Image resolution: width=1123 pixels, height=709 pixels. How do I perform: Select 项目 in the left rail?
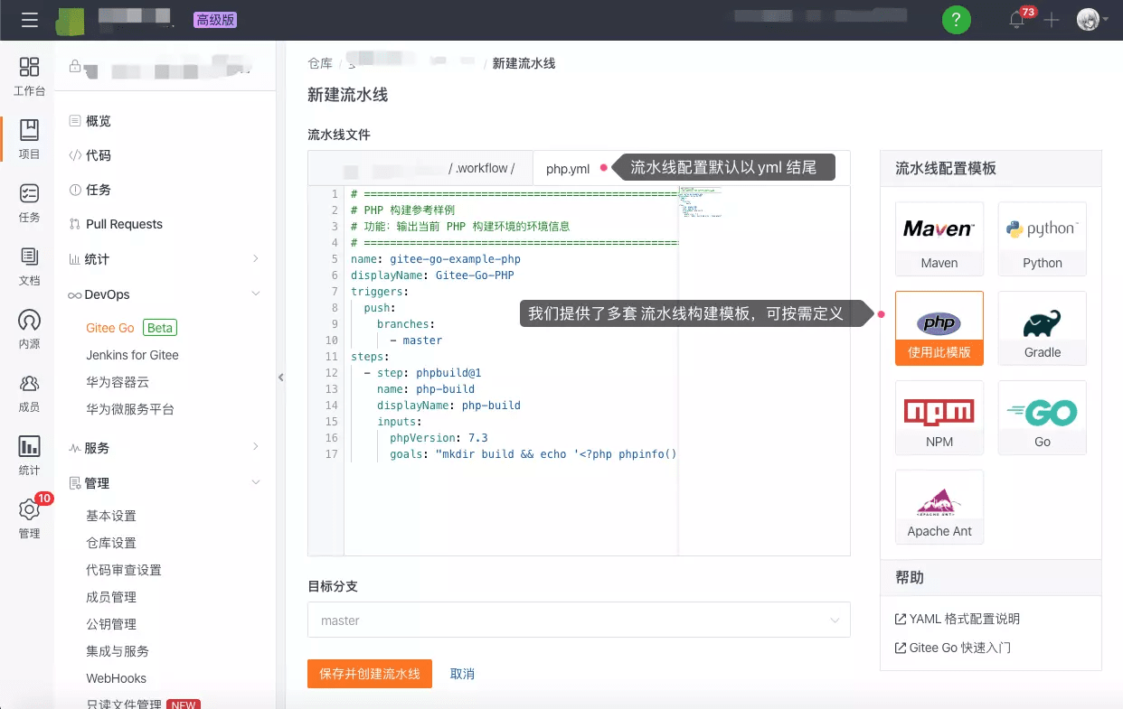point(29,139)
